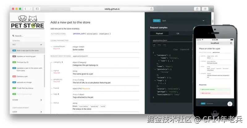
Task: Click the magnifier icon beside Search
Action: [13, 36]
